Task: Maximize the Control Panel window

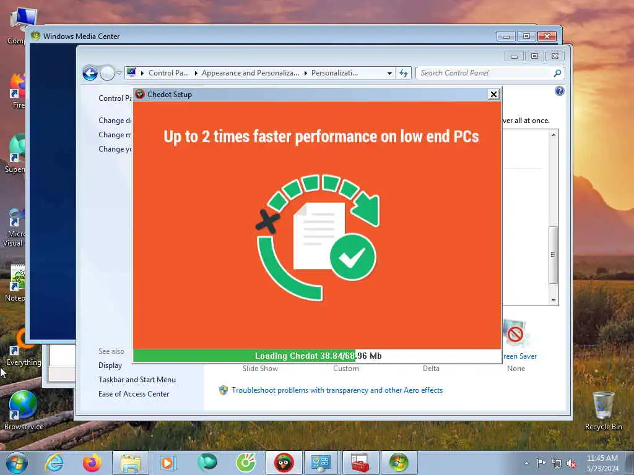Action: coord(534,56)
